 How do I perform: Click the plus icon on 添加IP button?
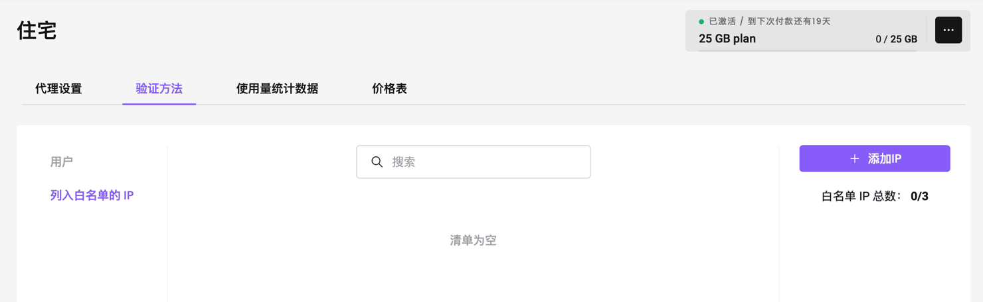pos(854,159)
